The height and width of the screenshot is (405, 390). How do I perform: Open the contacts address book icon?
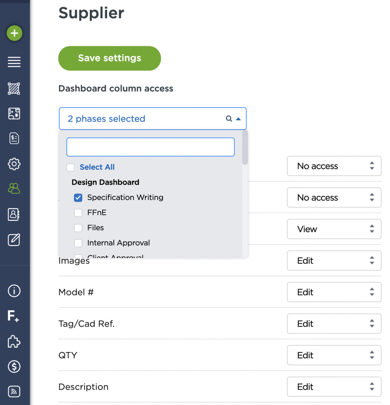point(14,214)
